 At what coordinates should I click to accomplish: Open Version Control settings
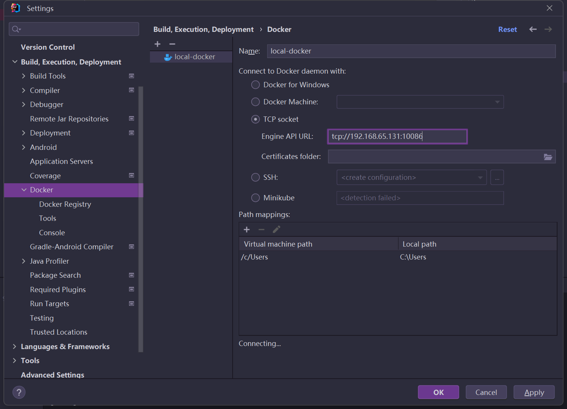pyautogui.click(x=48, y=47)
